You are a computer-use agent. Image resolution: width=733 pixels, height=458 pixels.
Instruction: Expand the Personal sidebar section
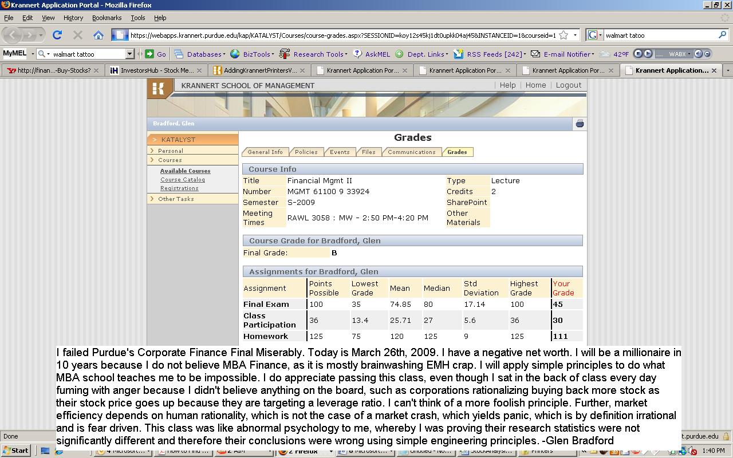(x=170, y=151)
